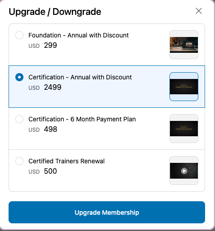Image resolution: width=215 pixels, height=231 pixels.
Task: Select the Certified Trainers Renewal radio button
Action: click(x=19, y=161)
